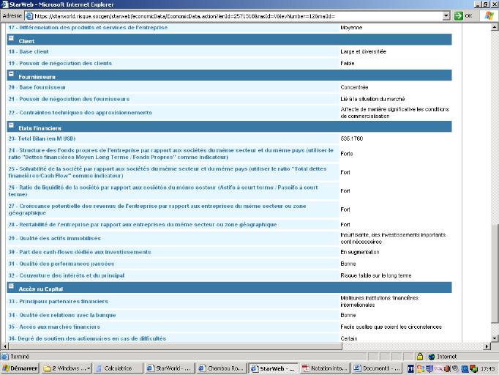The height and width of the screenshot is (375, 499).
Task: Click value 'Facile quelles que soient les circonstances'
Action: click(x=391, y=327)
